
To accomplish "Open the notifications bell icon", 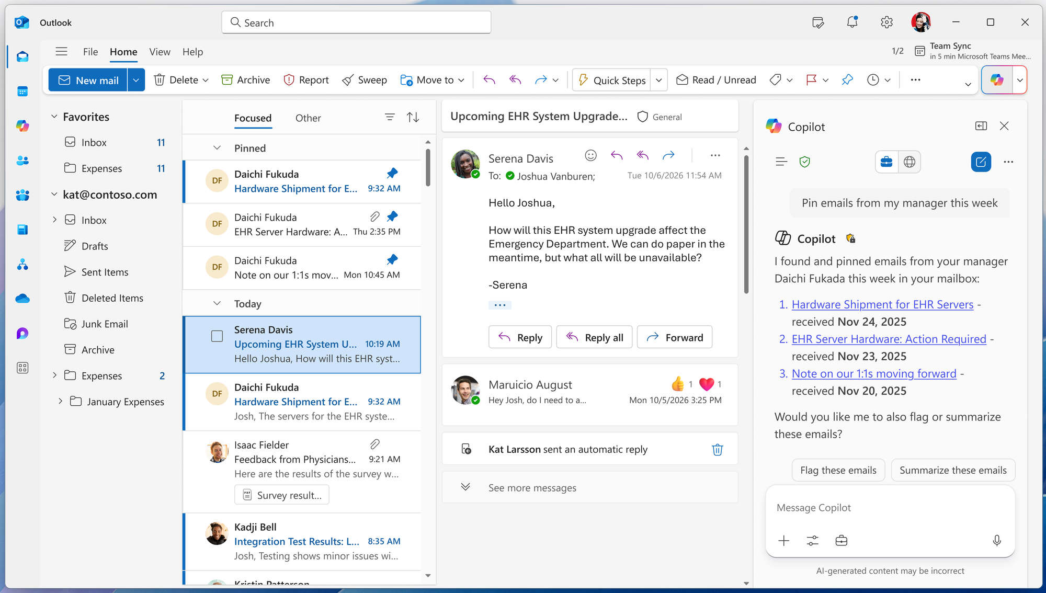I will click(x=852, y=22).
